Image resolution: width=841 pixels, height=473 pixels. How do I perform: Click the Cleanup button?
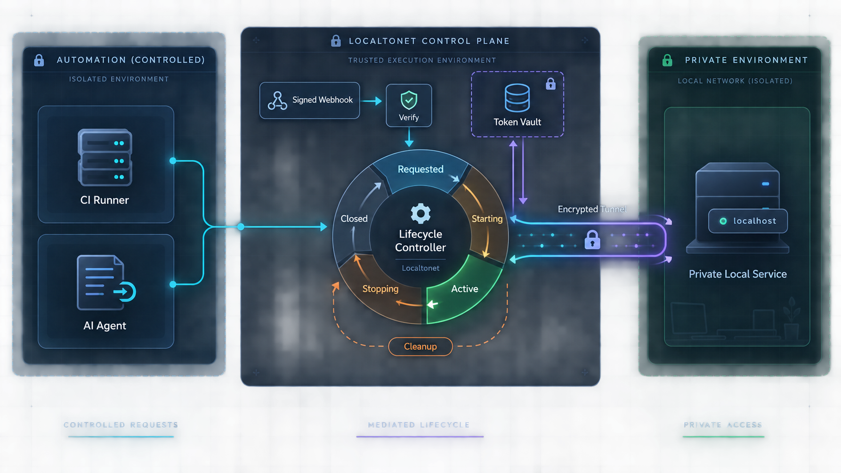coord(420,346)
